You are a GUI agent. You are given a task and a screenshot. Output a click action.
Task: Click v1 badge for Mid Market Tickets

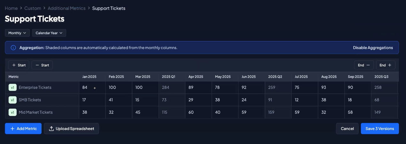point(12,112)
